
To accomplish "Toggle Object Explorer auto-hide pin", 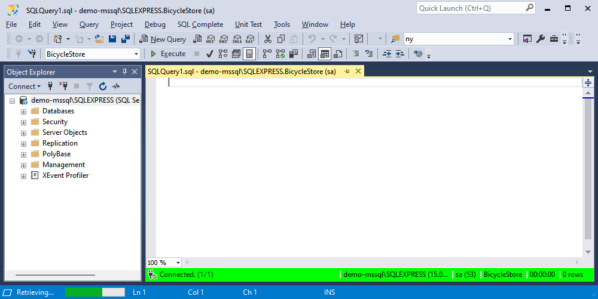I will (124, 72).
